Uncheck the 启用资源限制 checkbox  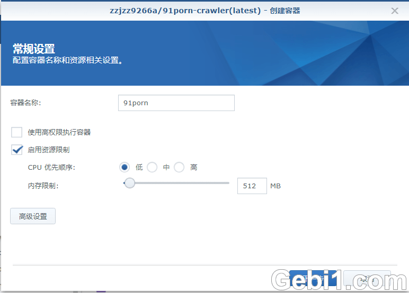tap(17, 150)
